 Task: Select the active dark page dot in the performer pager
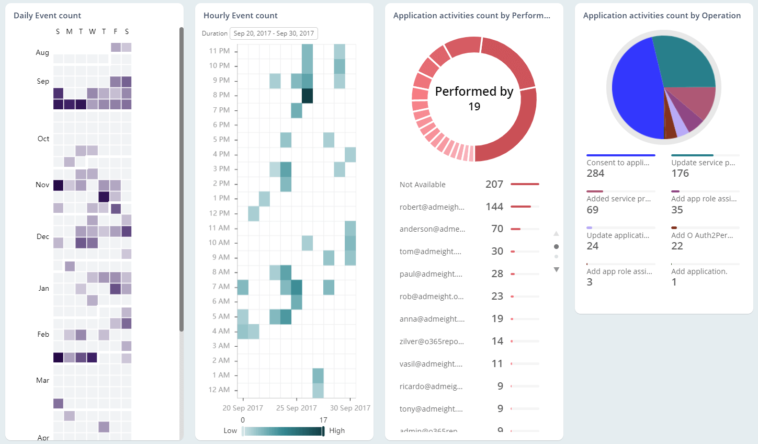556,246
